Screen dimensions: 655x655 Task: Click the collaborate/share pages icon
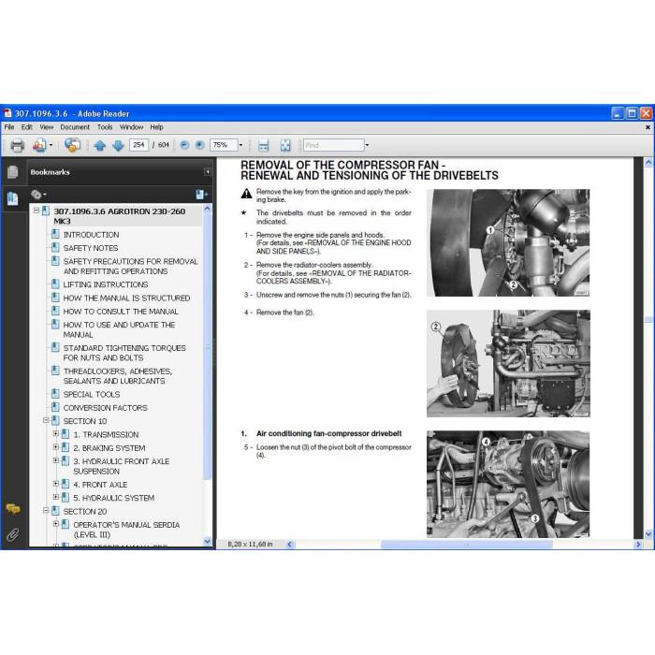coord(72,145)
